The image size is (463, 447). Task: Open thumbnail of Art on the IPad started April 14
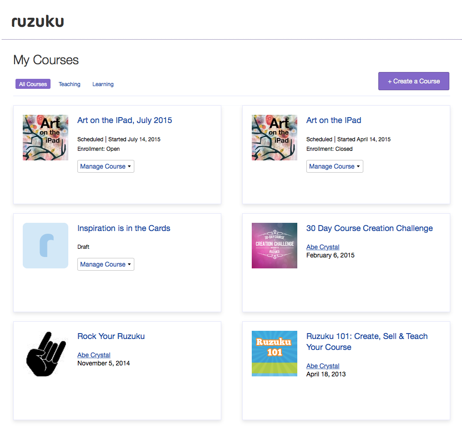click(x=275, y=138)
